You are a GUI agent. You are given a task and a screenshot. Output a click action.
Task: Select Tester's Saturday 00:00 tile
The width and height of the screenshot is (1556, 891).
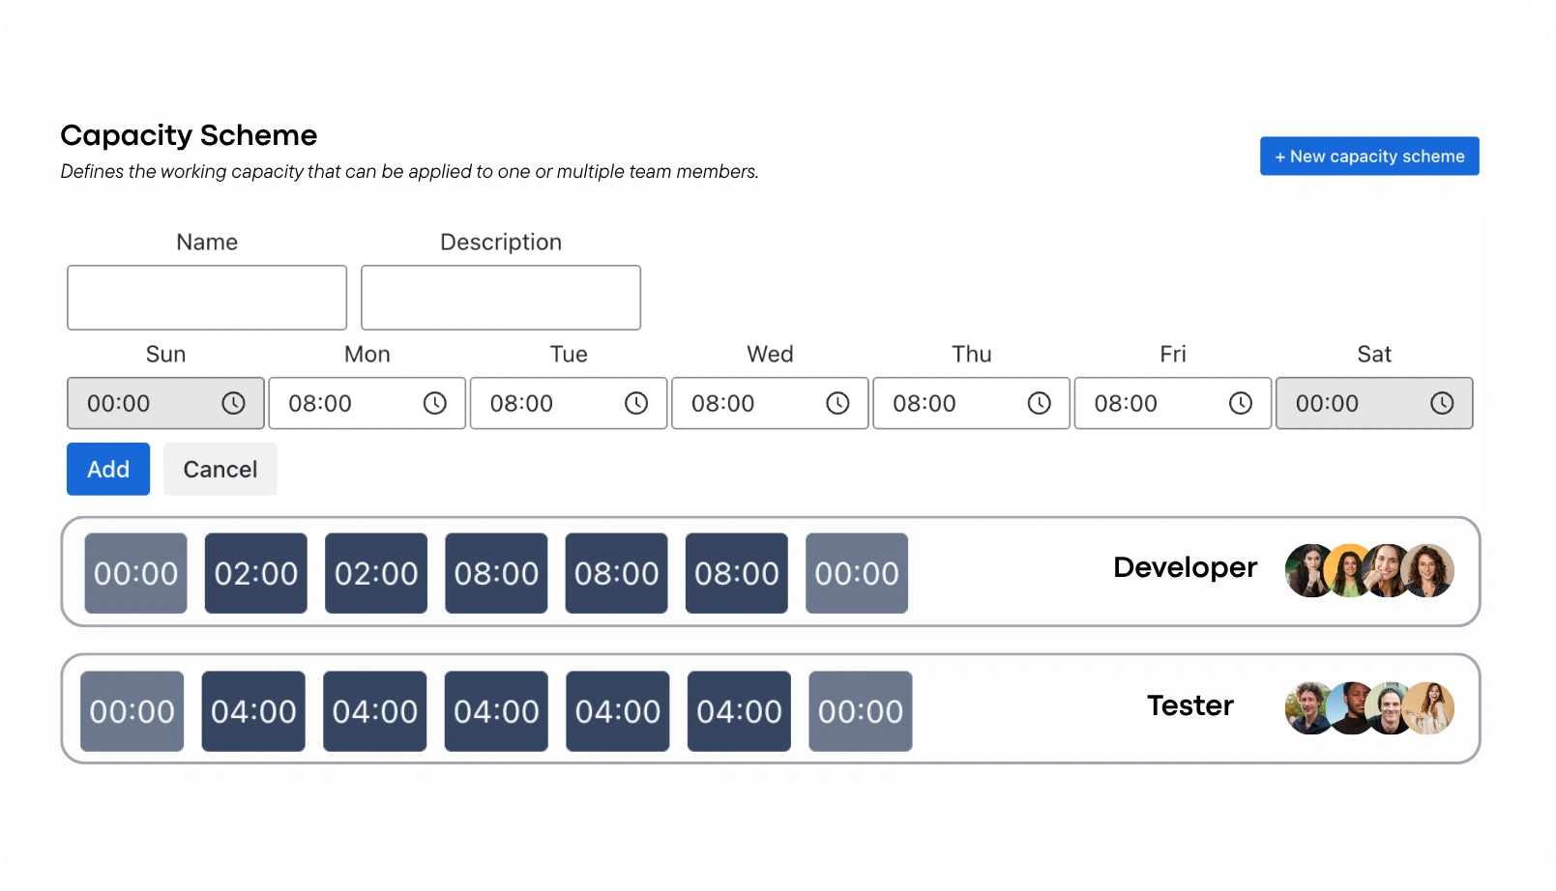tap(861, 711)
